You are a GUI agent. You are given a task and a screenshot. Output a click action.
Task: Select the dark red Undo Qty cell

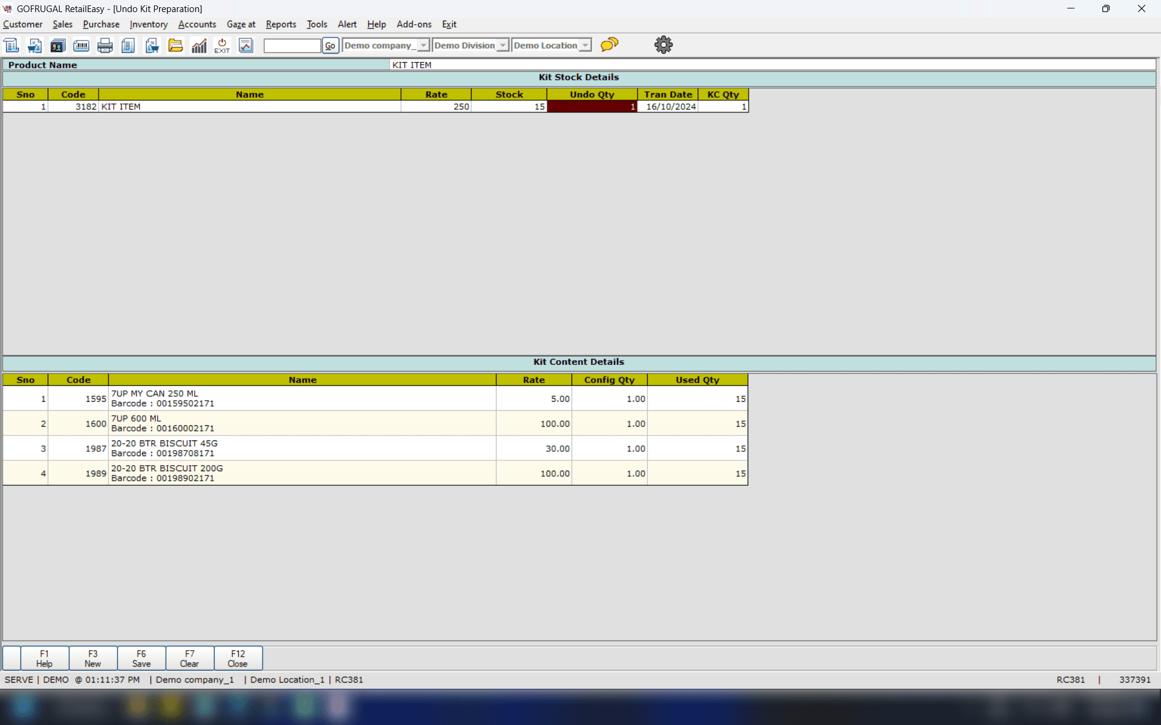click(591, 106)
